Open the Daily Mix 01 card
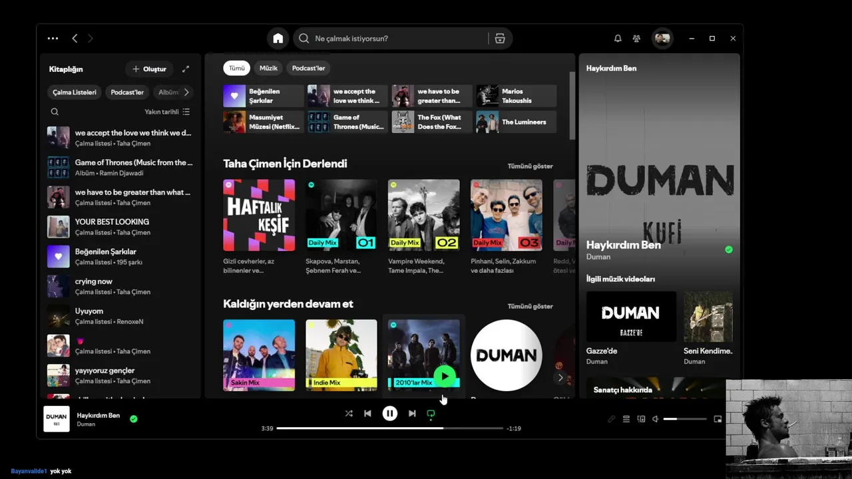This screenshot has height=479, width=852. [341, 226]
